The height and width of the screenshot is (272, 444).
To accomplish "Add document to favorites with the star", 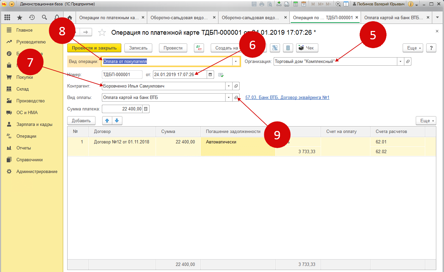I will (x=102, y=32).
